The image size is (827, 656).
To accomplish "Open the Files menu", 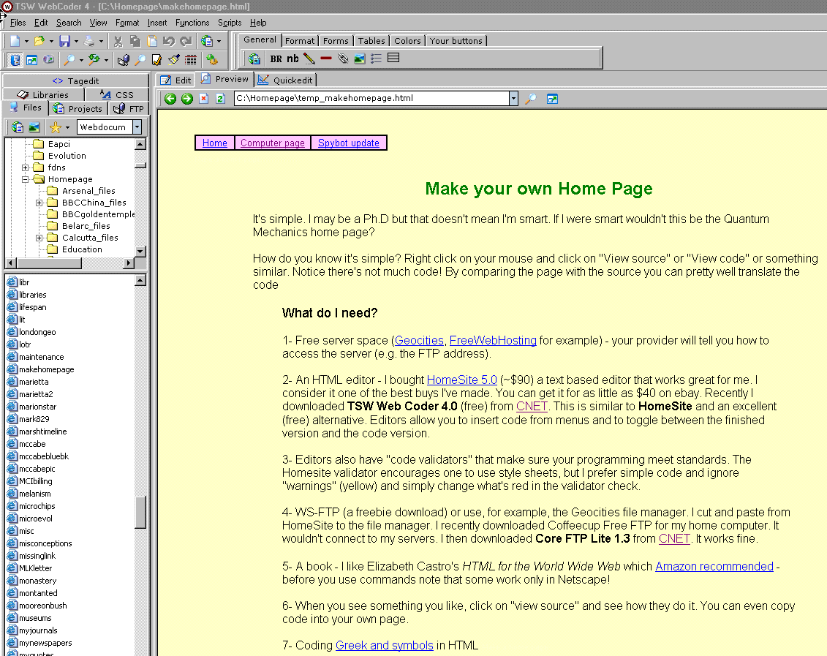I will (x=18, y=23).
